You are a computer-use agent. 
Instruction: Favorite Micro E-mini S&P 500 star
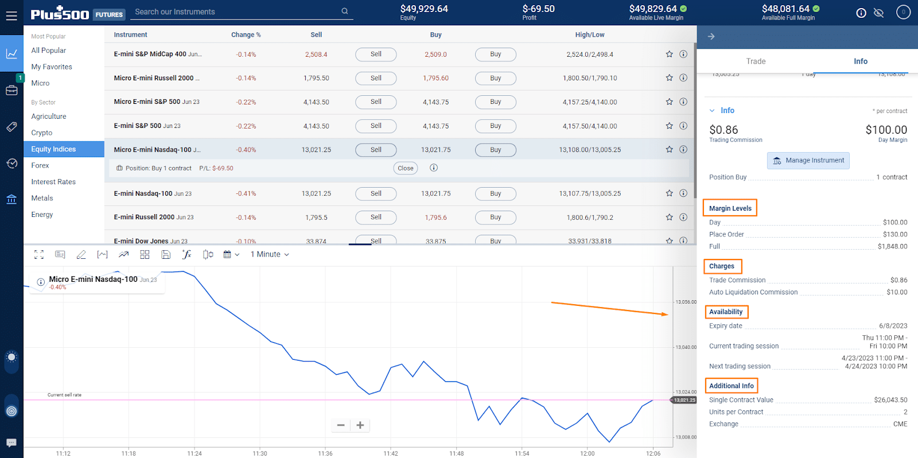(x=669, y=102)
